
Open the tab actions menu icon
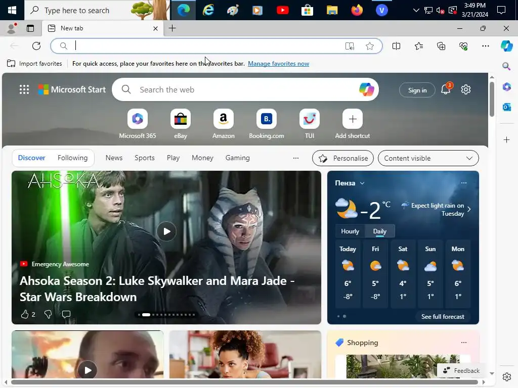(30, 28)
